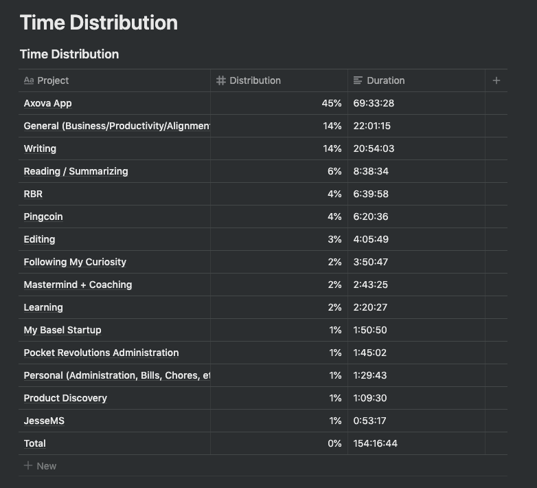537x488 pixels.
Task: Click the plus icon to add a column
Action: click(x=496, y=80)
